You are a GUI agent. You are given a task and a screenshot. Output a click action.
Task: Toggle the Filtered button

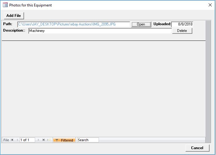64,140
